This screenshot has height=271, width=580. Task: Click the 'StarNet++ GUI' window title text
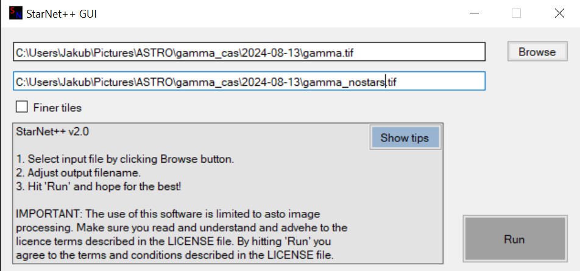coord(62,14)
